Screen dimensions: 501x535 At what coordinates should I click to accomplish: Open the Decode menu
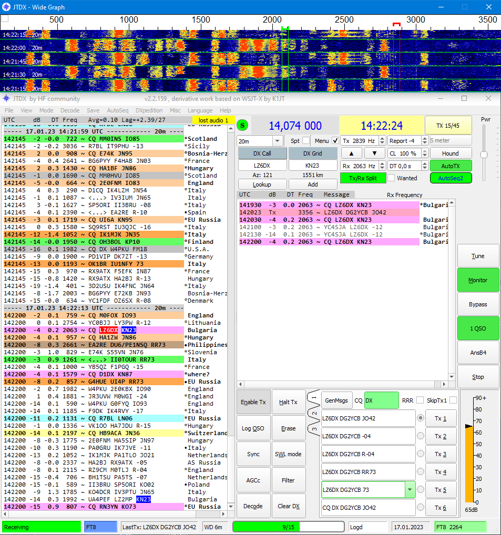point(70,110)
